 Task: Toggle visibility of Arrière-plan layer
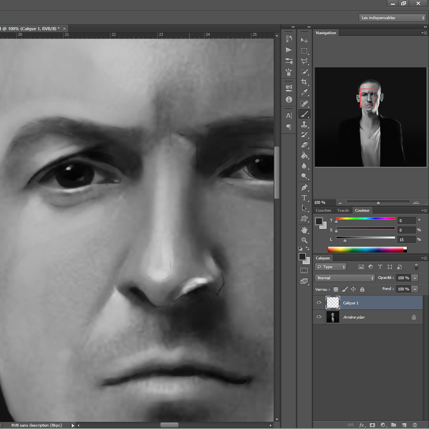click(x=319, y=317)
